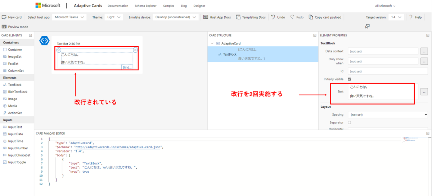Select the TextBlock element in palette
This screenshot has height=196, width=432.
(17, 85)
